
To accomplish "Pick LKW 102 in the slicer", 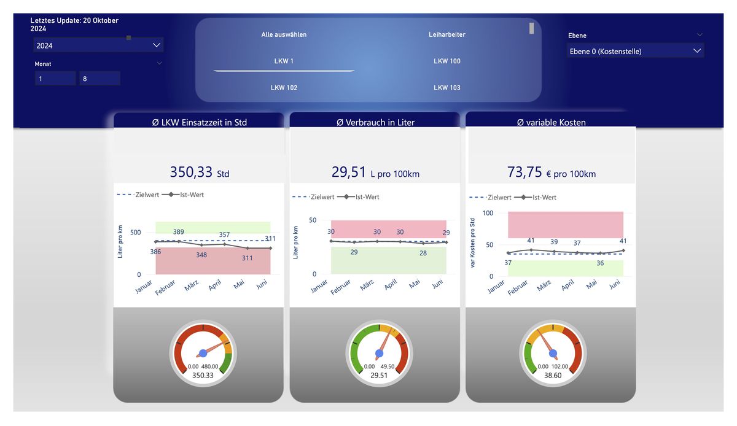I will 284,88.
